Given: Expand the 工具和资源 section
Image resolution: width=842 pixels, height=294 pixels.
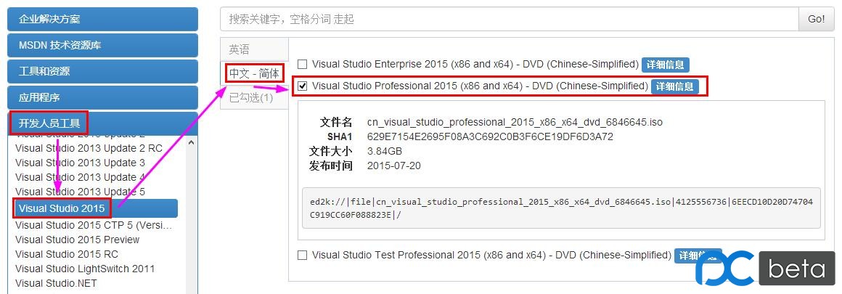Looking at the screenshot, I should (102, 71).
